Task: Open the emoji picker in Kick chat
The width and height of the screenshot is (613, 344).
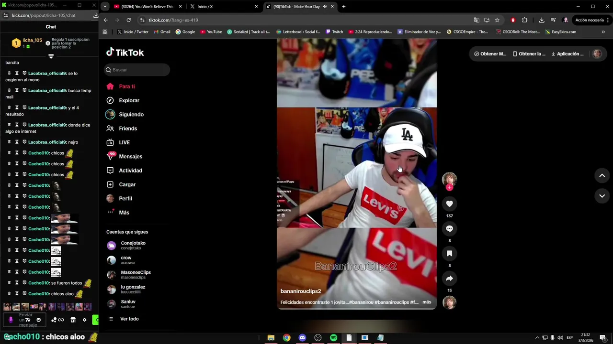Action: tap(39, 320)
